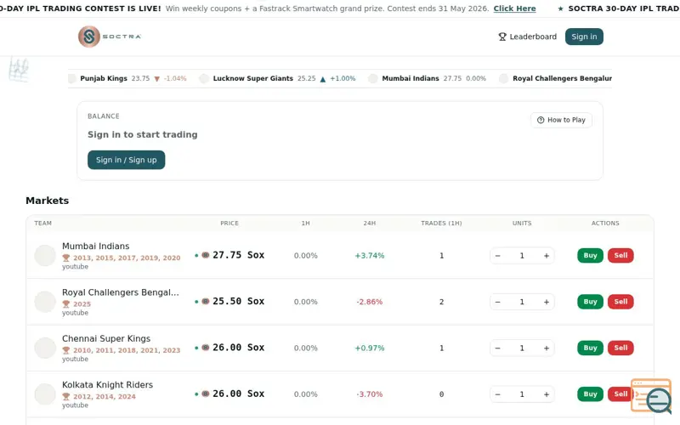Viewport: 680px width, 425px height.
Task: Decrease Royal Challengers unit count
Action: (x=497, y=302)
